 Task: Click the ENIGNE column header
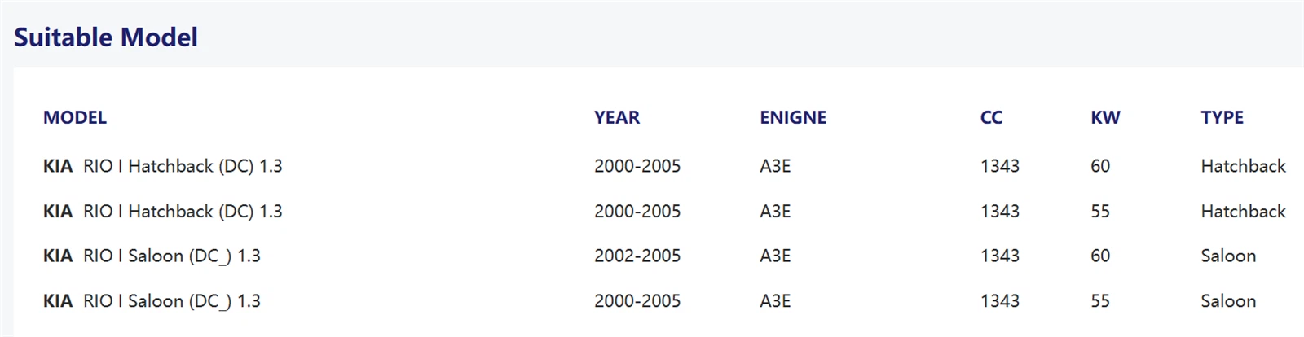pos(793,117)
